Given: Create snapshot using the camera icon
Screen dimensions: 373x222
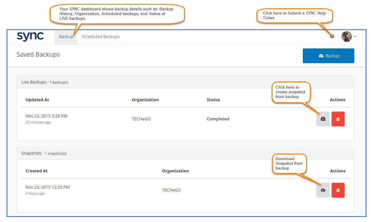Looking at the screenshot, I should point(323,119).
